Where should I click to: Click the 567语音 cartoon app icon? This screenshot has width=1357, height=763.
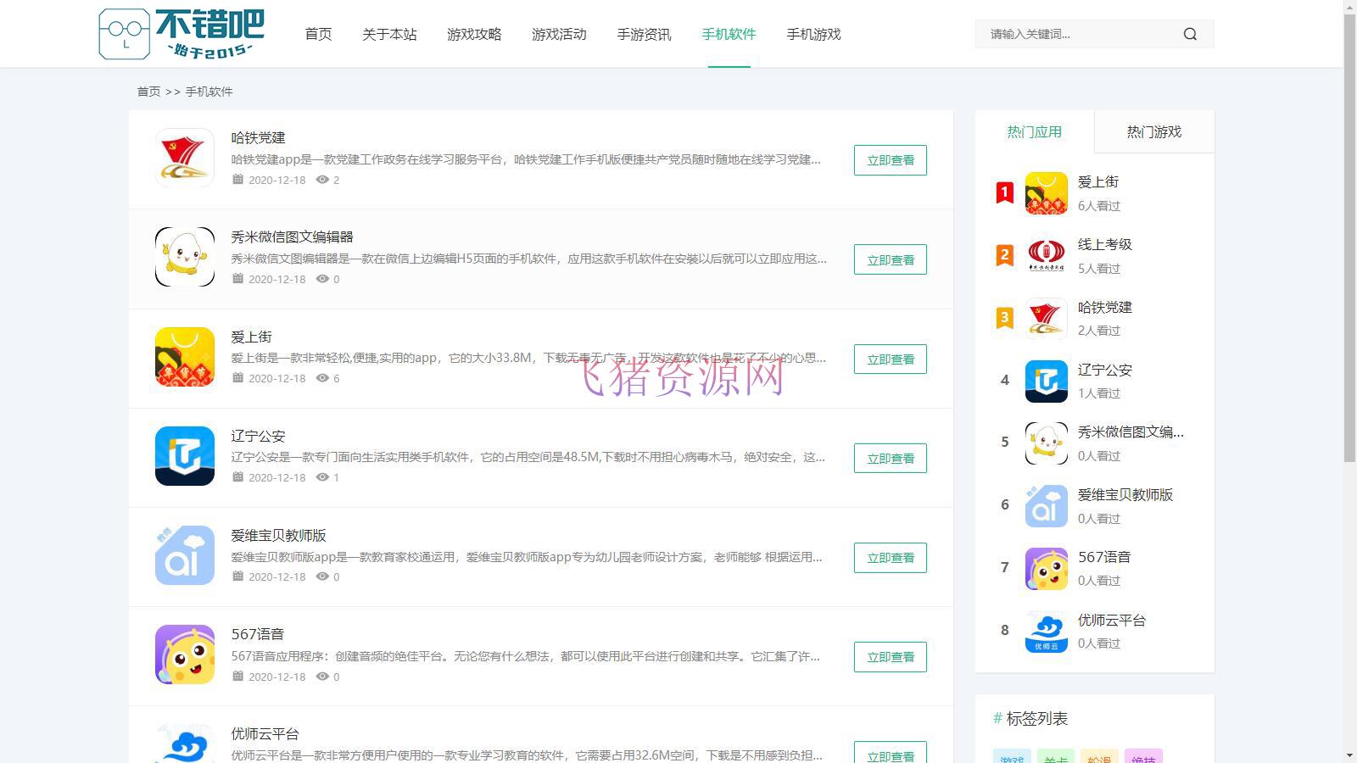[184, 654]
